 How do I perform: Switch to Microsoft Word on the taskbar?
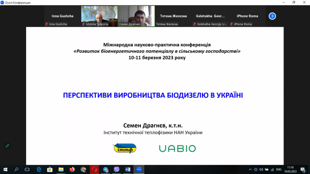(128, 170)
